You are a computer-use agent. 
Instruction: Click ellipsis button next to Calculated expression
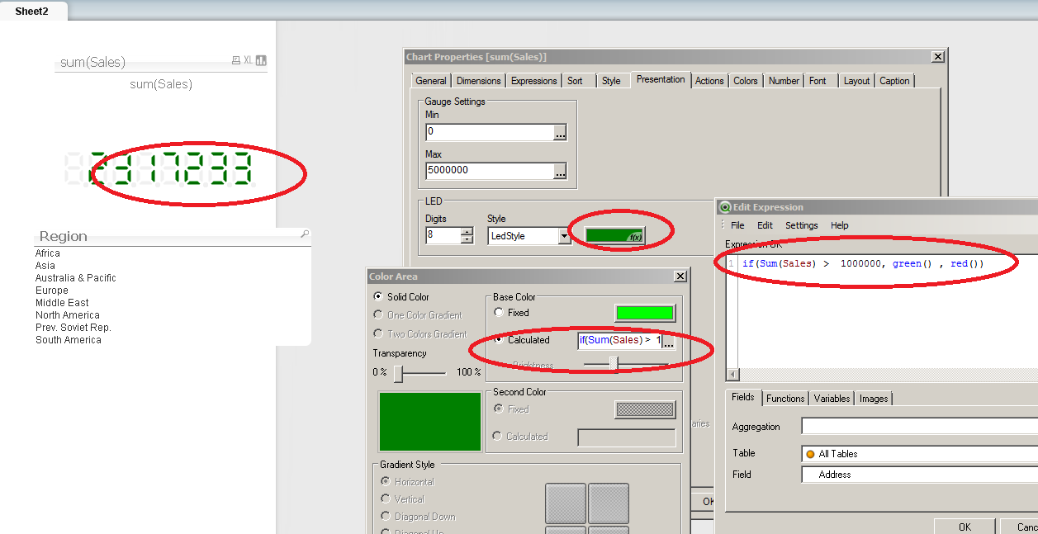pyautogui.click(x=668, y=341)
